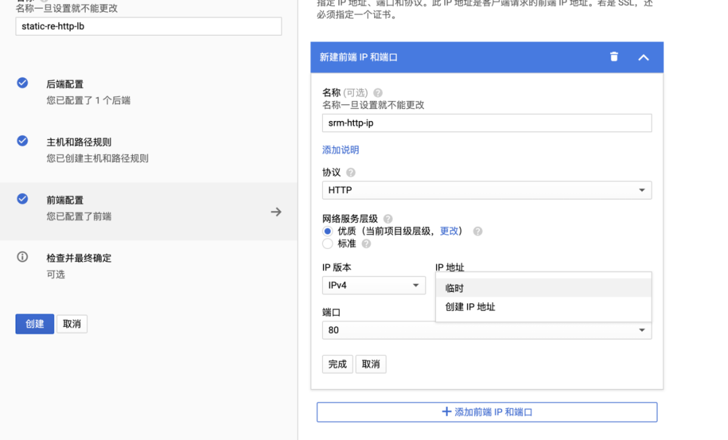
Task: Click the 添加说明 link
Action: tap(341, 150)
